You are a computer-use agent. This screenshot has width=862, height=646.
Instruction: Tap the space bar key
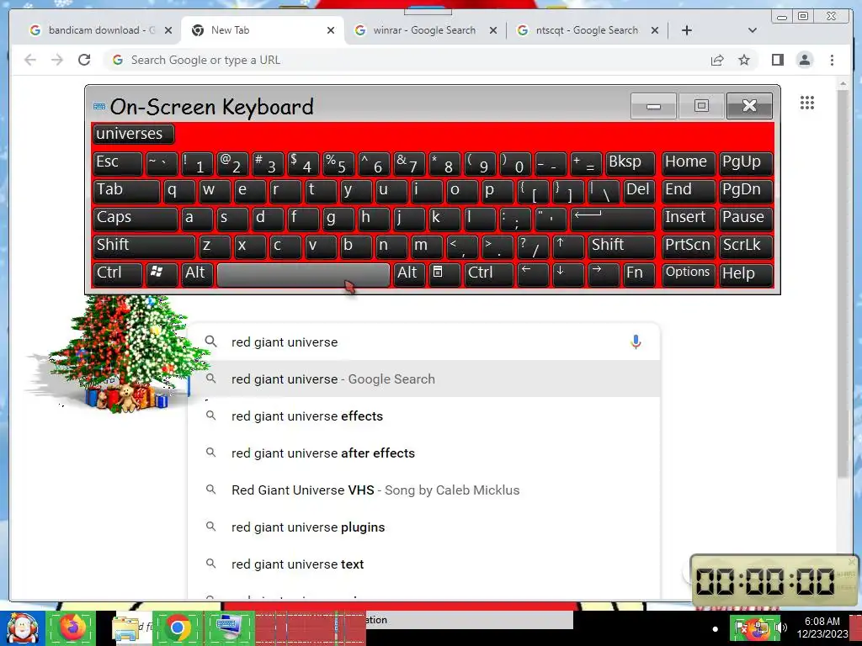click(x=303, y=274)
